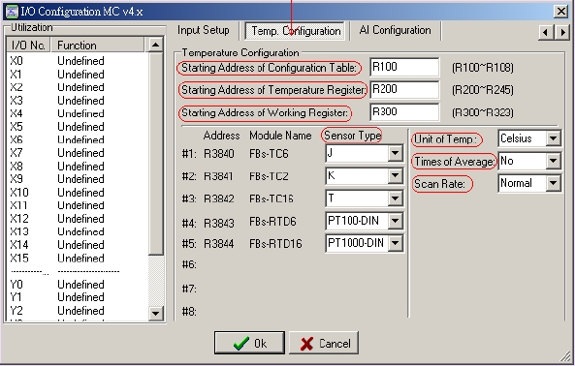
Task: Select the X0 row in Utilization list
Action: pos(77,61)
